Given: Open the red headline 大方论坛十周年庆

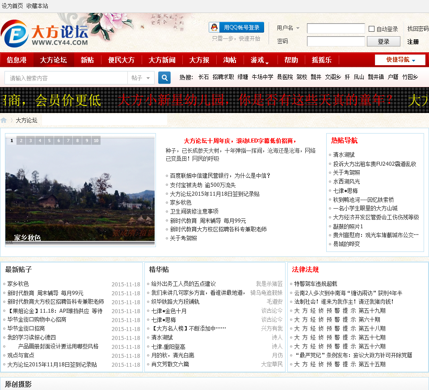Looking at the screenshot, I should (240, 141).
